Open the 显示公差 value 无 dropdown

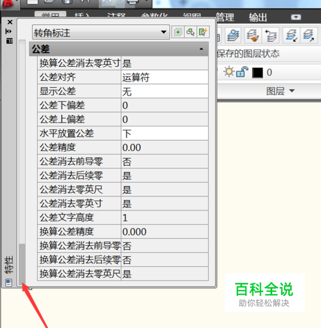[164, 91]
